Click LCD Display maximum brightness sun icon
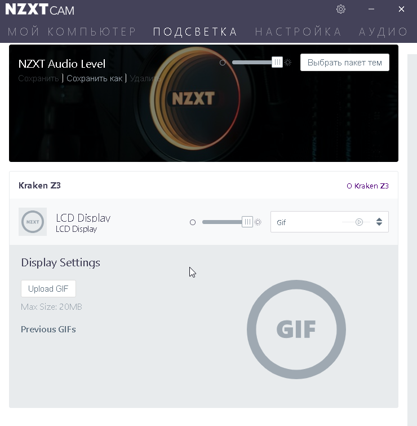Viewport: 417px width, 426px height. click(x=258, y=222)
